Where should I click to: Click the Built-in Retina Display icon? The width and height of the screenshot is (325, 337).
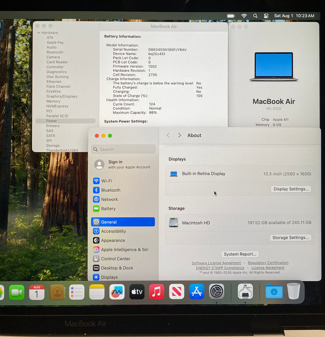[174, 174]
